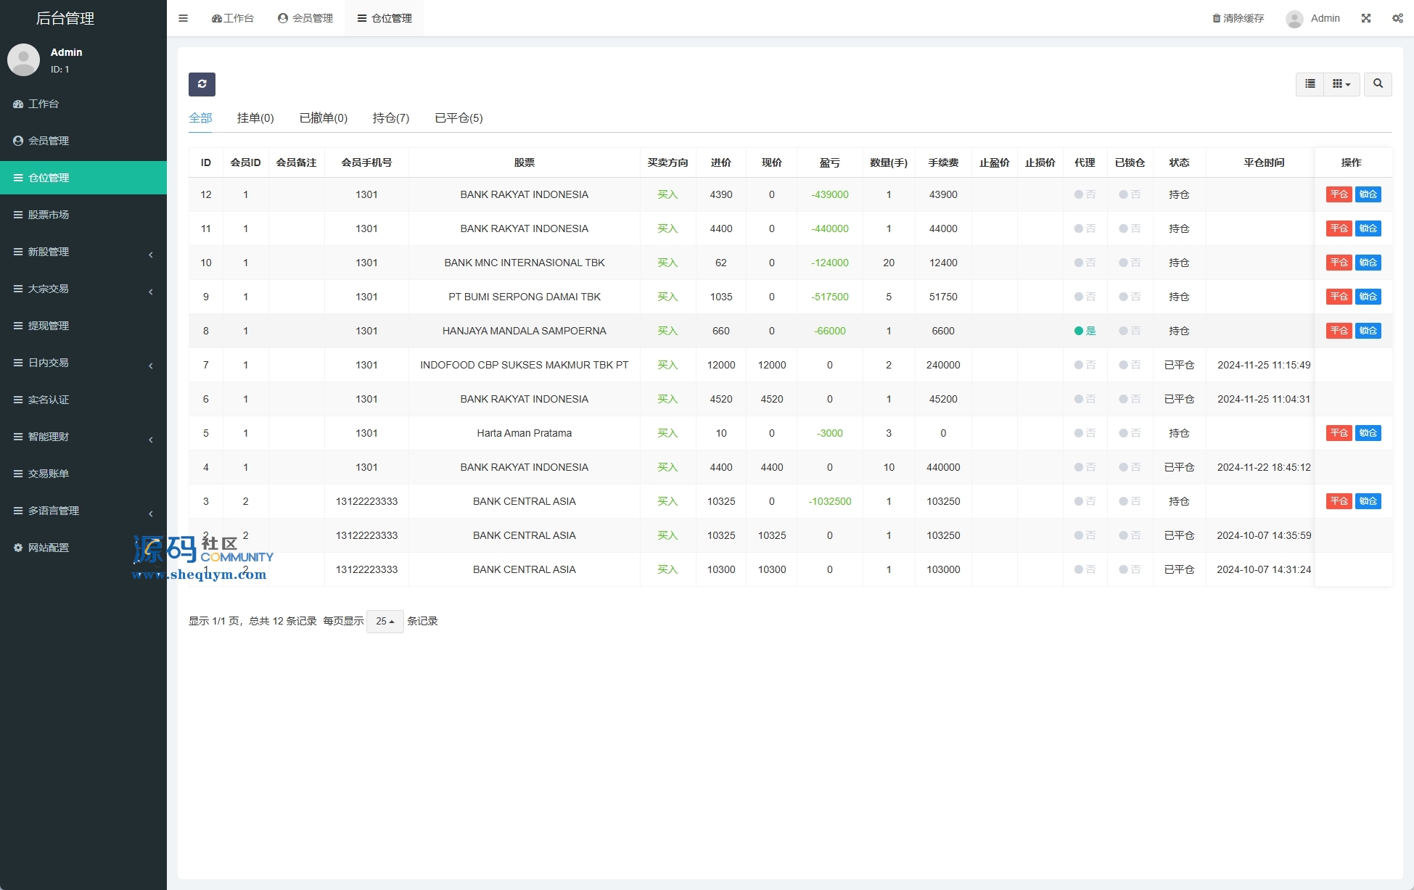This screenshot has width=1414, height=890.
Task: Open the 25 records-per-page dropdown
Action: tap(385, 622)
